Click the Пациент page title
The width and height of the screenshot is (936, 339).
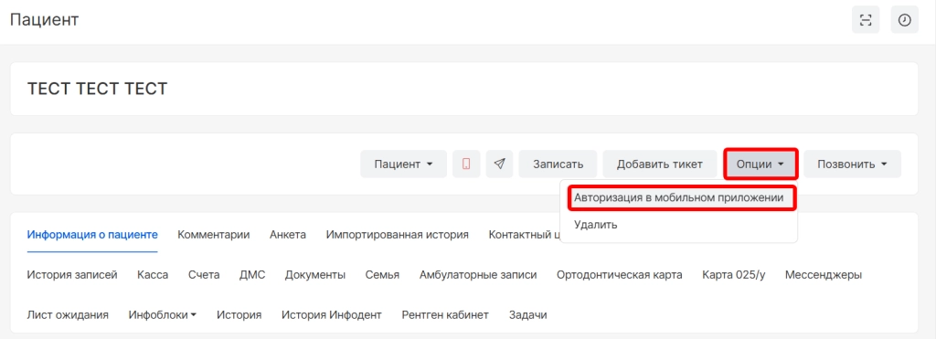click(44, 20)
